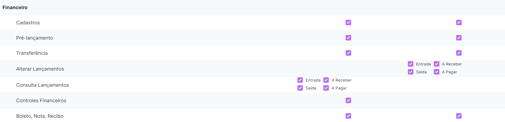Toggle left checkbox for Pré-lançamento
This screenshot has height=122, width=505.
click(x=348, y=38)
